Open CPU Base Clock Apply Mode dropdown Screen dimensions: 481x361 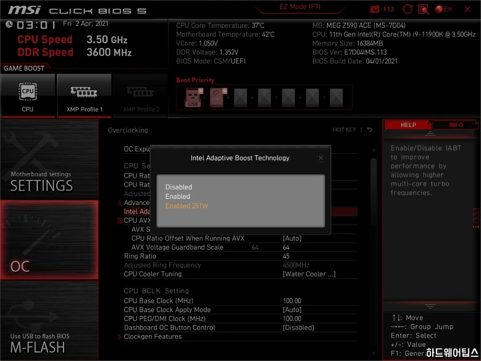point(292,309)
